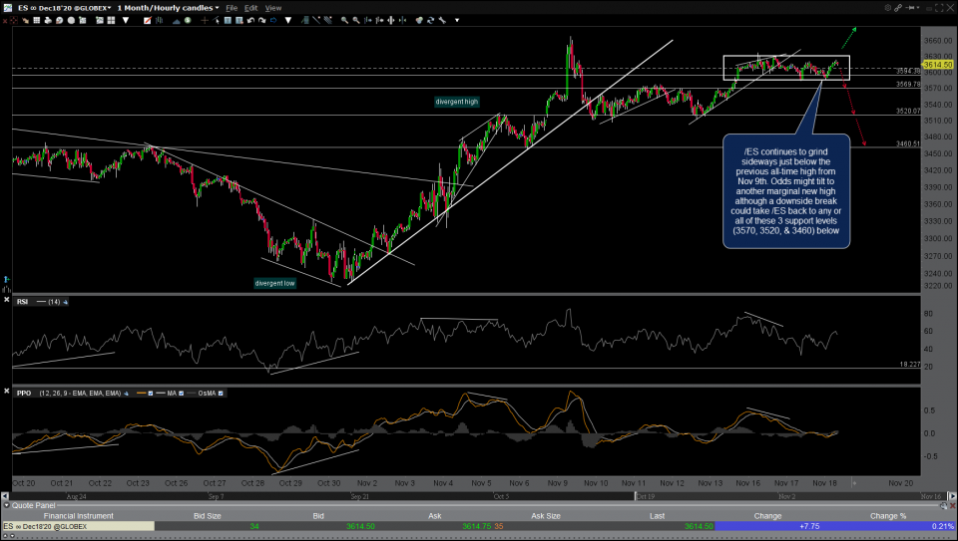This screenshot has width=958, height=541.
Task: Click the /ES commentary callout note
Action: pyautogui.click(x=786, y=191)
